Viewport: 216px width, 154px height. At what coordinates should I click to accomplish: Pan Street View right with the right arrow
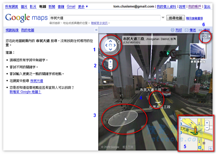[115, 45]
